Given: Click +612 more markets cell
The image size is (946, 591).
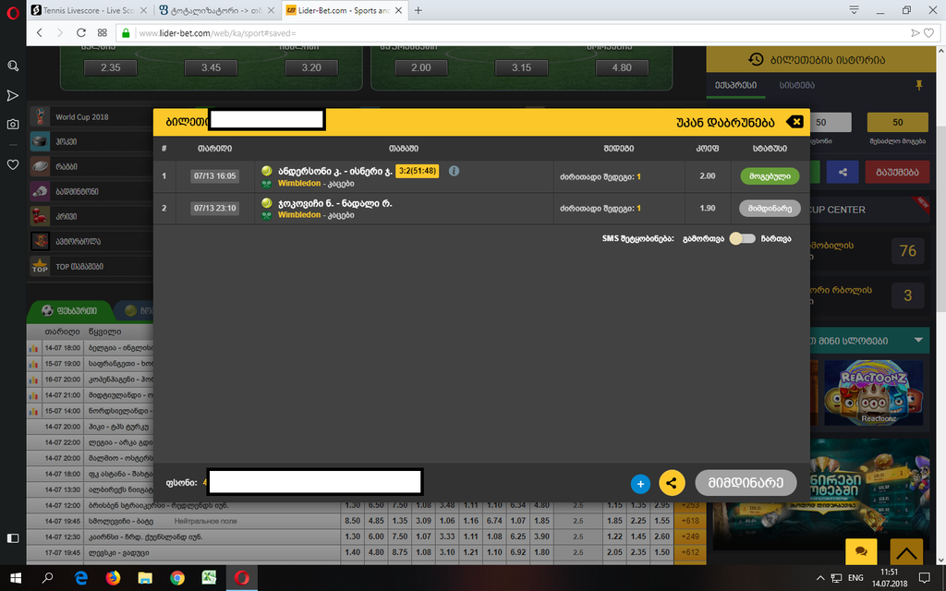Looking at the screenshot, I should 689,552.
